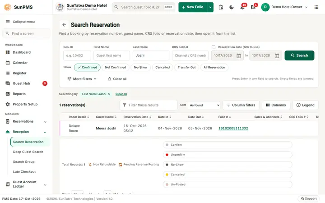The height and width of the screenshot is (203, 325).
Task: Open the apps grid icon
Action: (x=316, y=7)
